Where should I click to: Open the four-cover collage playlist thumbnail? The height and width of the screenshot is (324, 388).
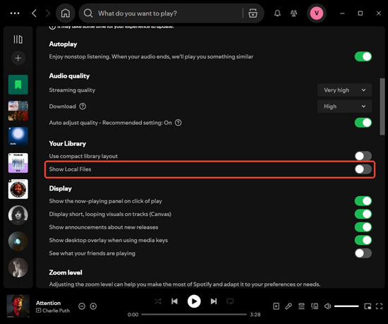(x=18, y=111)
